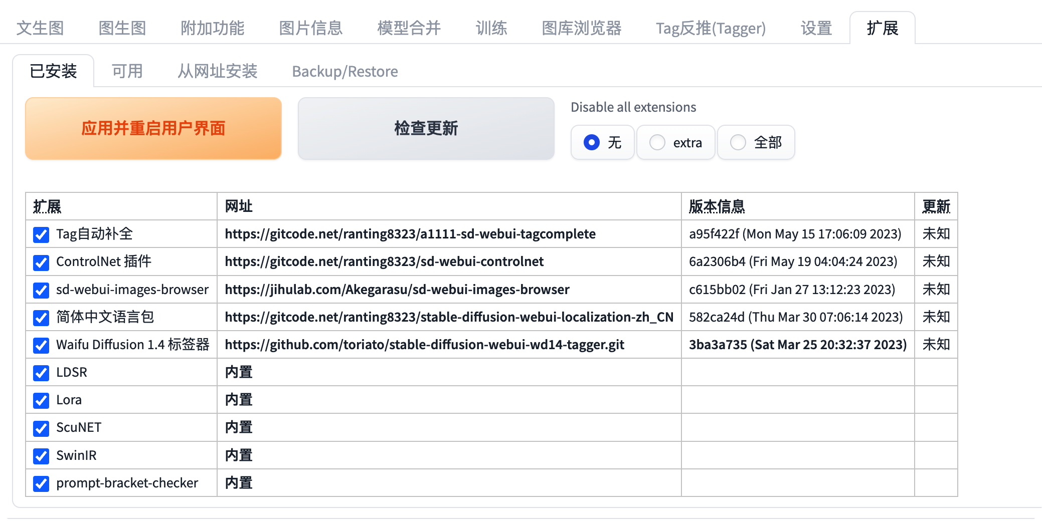Screen dimensions: 1042x522
Task: Click the Disable all extensions label
Action: [x=633, y=107]
